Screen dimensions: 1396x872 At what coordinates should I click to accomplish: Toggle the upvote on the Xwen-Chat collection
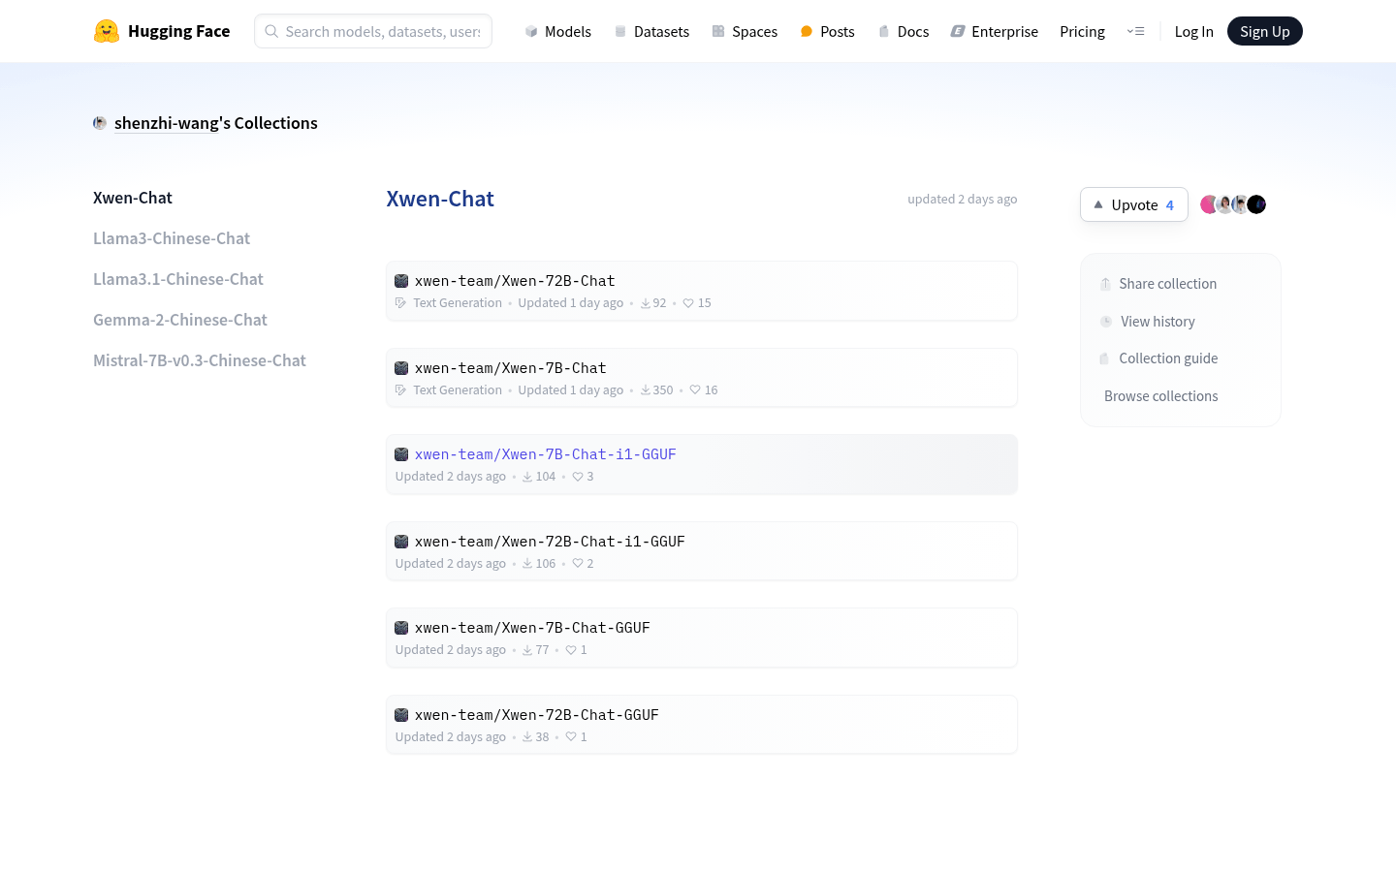pyautogui.click(x=1133, y=204)
